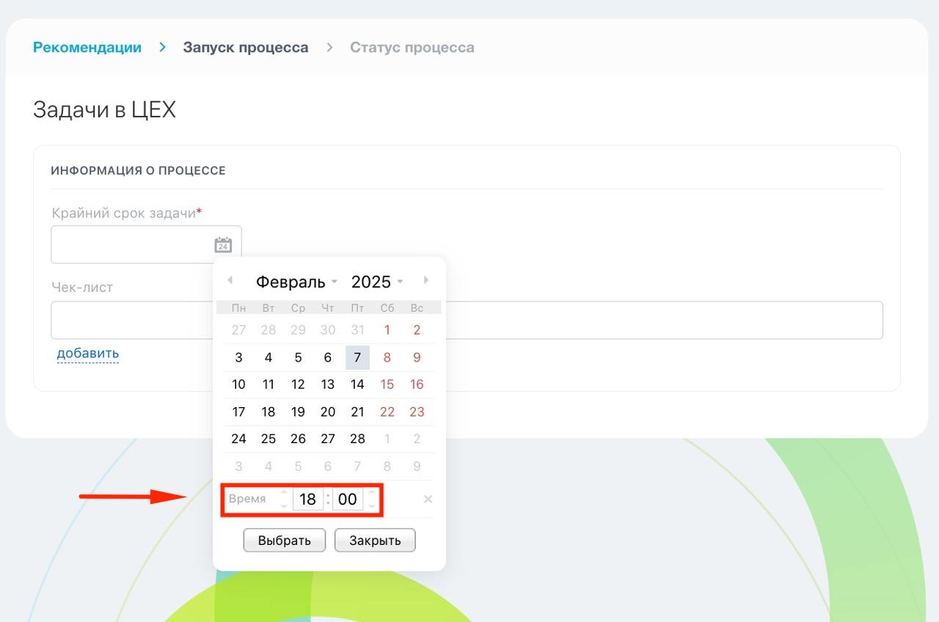Increase the hour value with up arrow
The width and height of the screenshot is (939, 622).
[285, 493]
